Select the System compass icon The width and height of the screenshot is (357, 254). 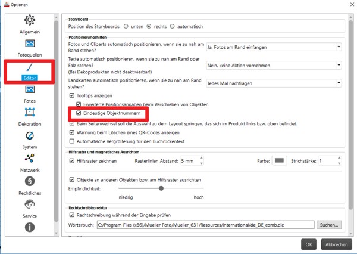point(30,135)
